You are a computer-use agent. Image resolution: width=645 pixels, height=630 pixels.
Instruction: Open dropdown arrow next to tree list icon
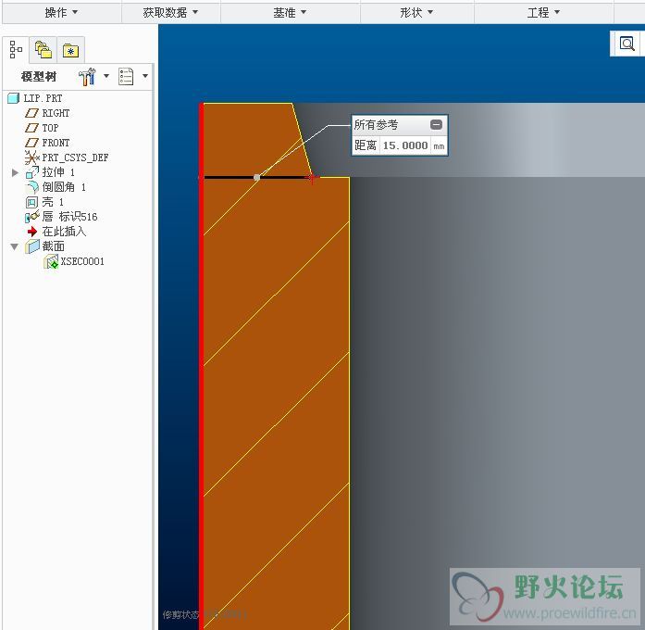(x=145, y=76)
